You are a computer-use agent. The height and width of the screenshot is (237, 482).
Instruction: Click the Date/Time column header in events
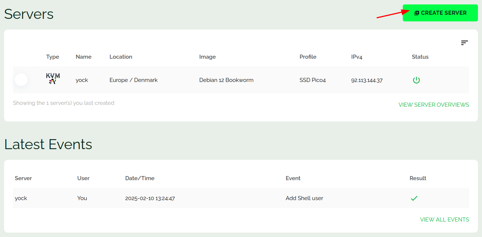(x=140, y=178)
